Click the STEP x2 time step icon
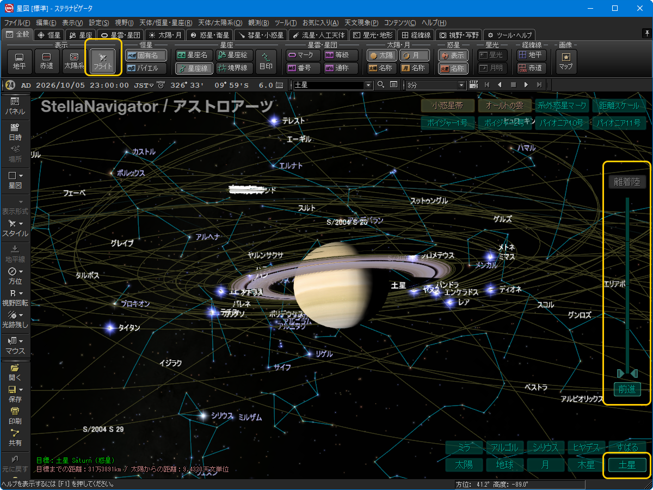Screen dimensions: 653x490 [473, 85]
